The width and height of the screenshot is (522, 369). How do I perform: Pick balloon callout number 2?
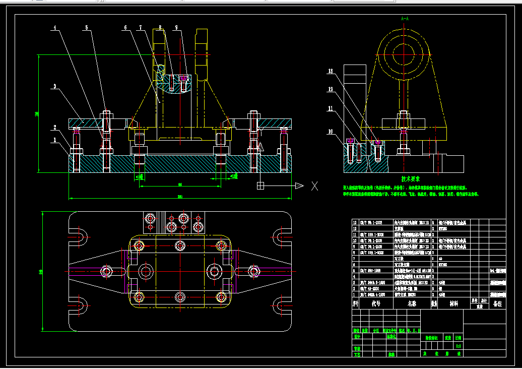pyautogui.click(x=55, y=127)
